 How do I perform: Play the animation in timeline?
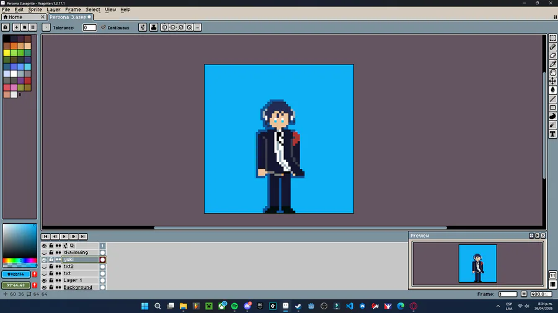point(64,237)
